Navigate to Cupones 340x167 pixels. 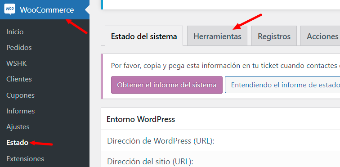point(20,95)
